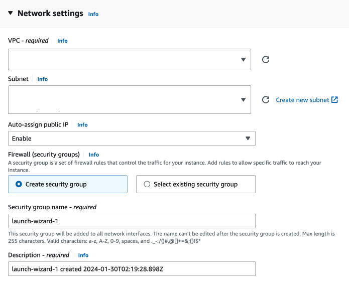Image resolution: width=349 pixels, height=283 pixels.
Task: Click Info link beside Subnet label
Action: [43, 79]
